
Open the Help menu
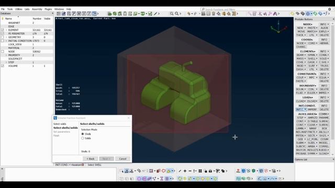pos(69,9)
